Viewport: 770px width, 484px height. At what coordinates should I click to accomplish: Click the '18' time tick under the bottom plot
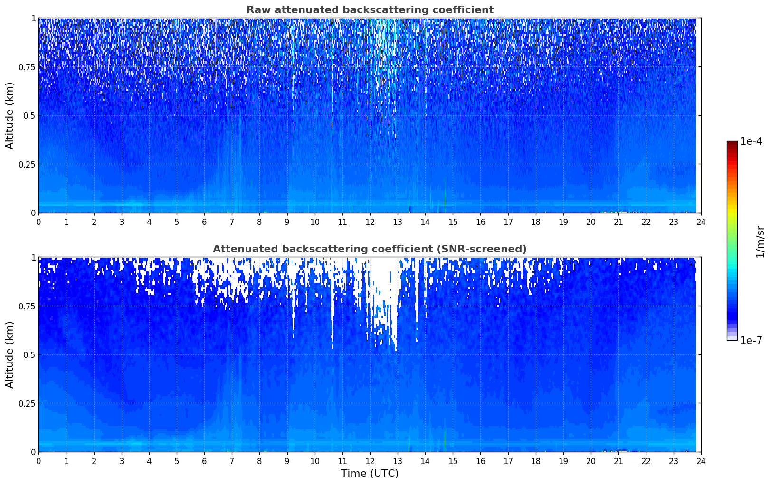point(535,461)
